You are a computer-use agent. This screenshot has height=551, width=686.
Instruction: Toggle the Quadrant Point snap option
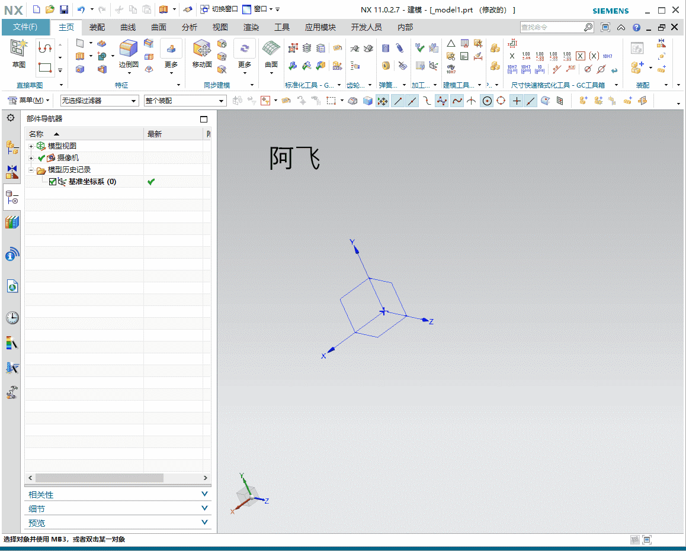pos(501,101)
